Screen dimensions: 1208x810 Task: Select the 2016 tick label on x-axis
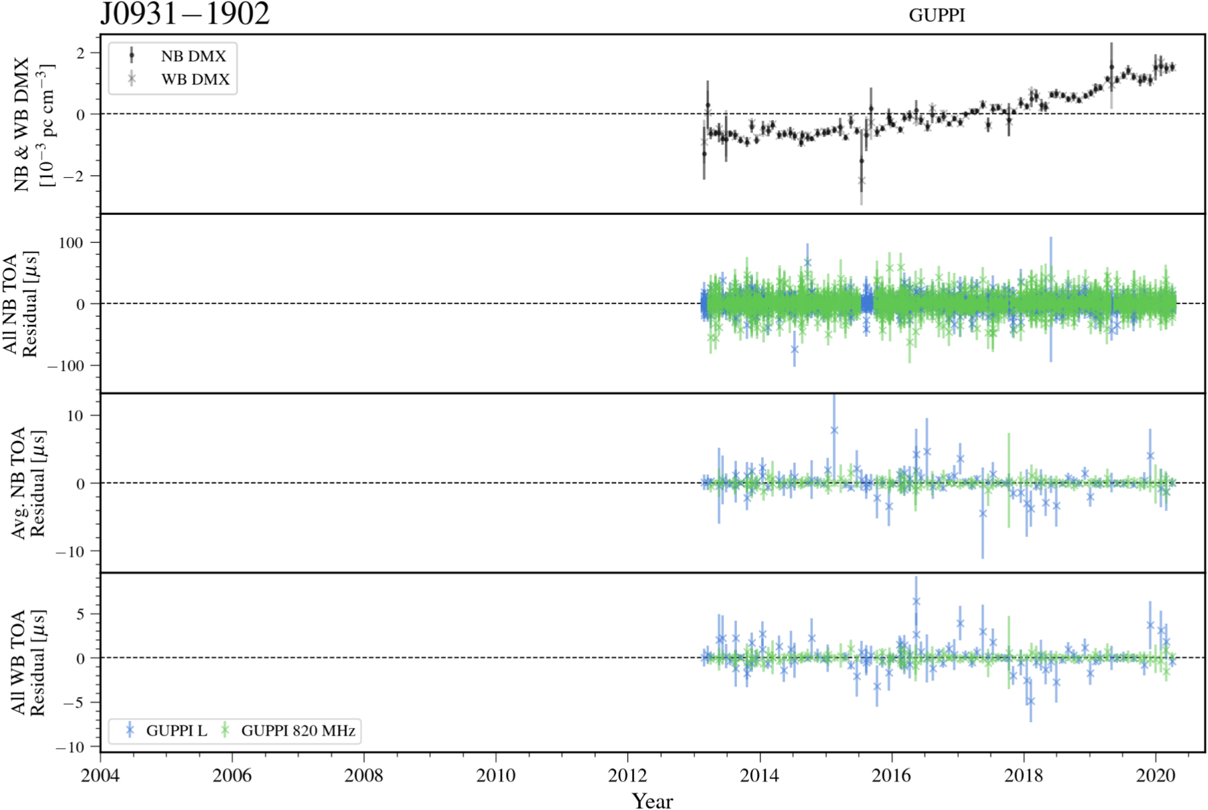click(891, 776)
